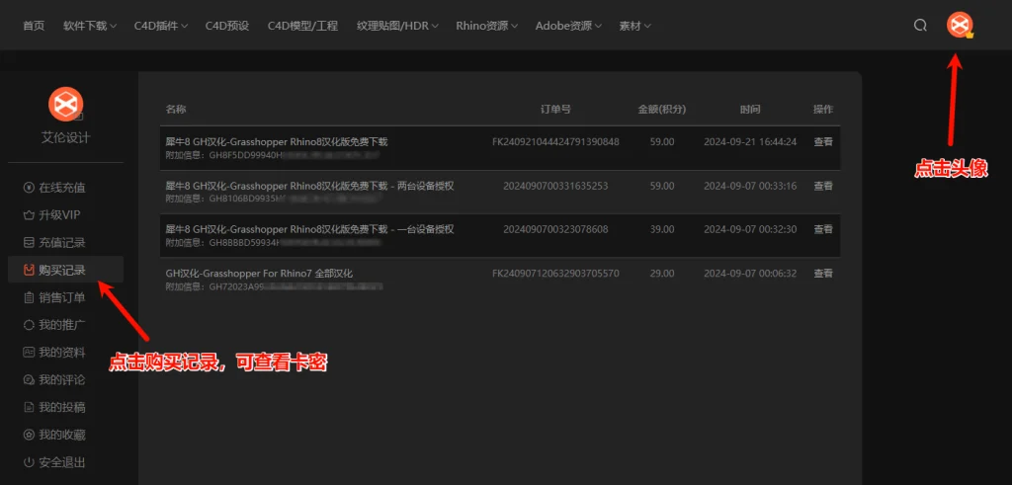The image size is (1012, 485).
Task: Click the 29.00 amount cell
Action: (x=662, y=274)
